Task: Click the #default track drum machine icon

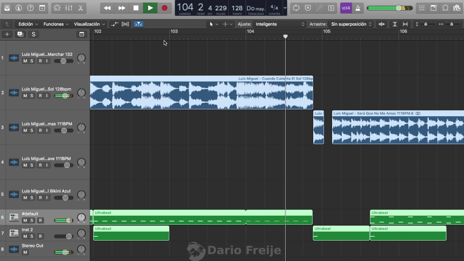Action: 14,217
